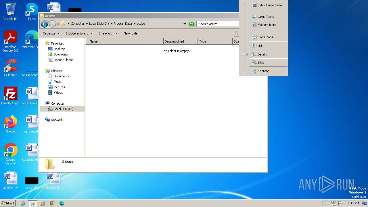
Task: Click the view size slider handle
Action: 245,55
